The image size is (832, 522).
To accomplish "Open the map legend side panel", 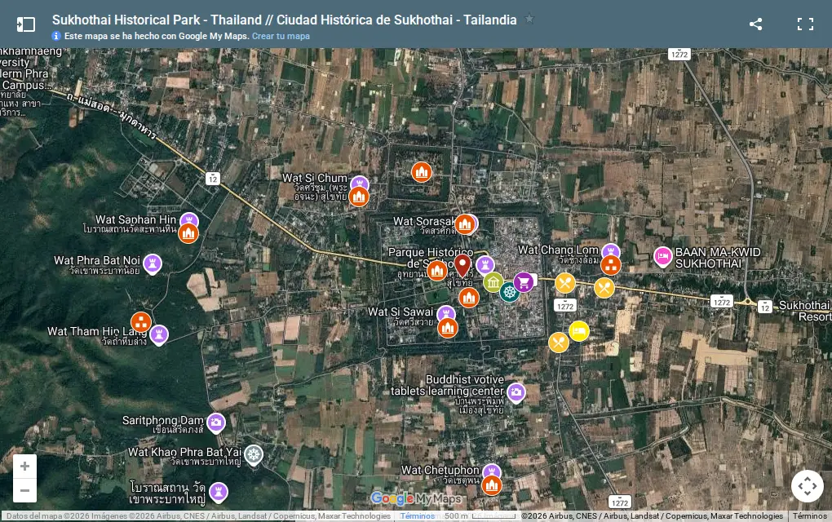I will pyautogui.click(x=25, y=24).
